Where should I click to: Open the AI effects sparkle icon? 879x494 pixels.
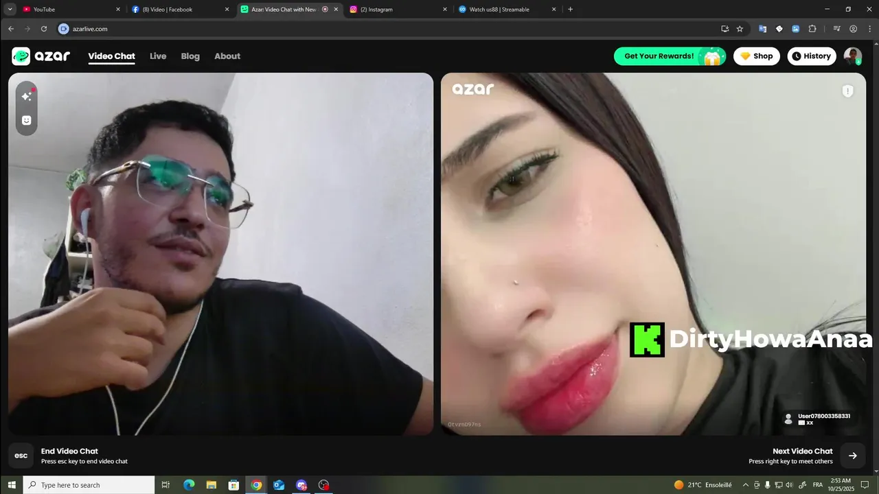coord(26,96)
